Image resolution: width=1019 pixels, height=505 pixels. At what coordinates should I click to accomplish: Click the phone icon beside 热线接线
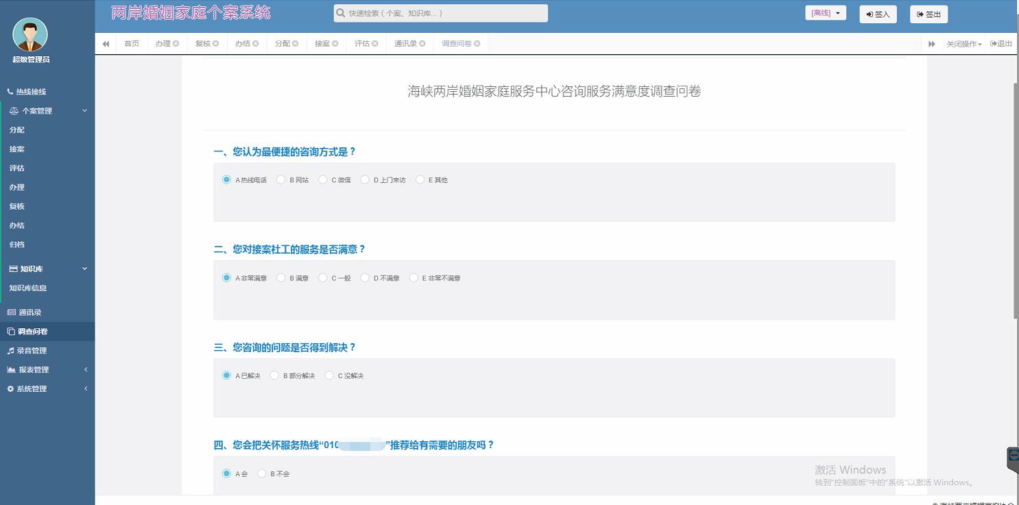(x=10, y=92)
